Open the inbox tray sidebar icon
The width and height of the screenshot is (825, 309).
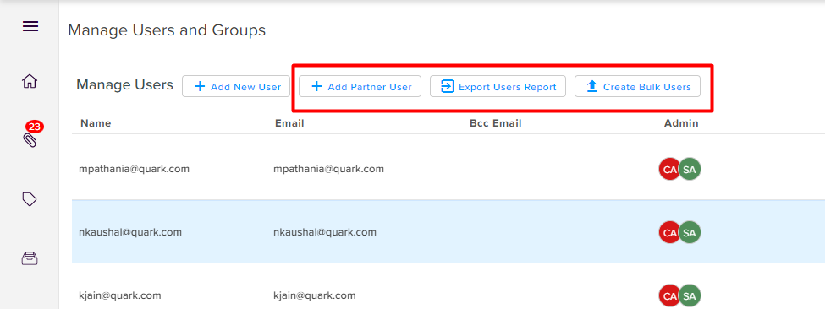[30, 258]
